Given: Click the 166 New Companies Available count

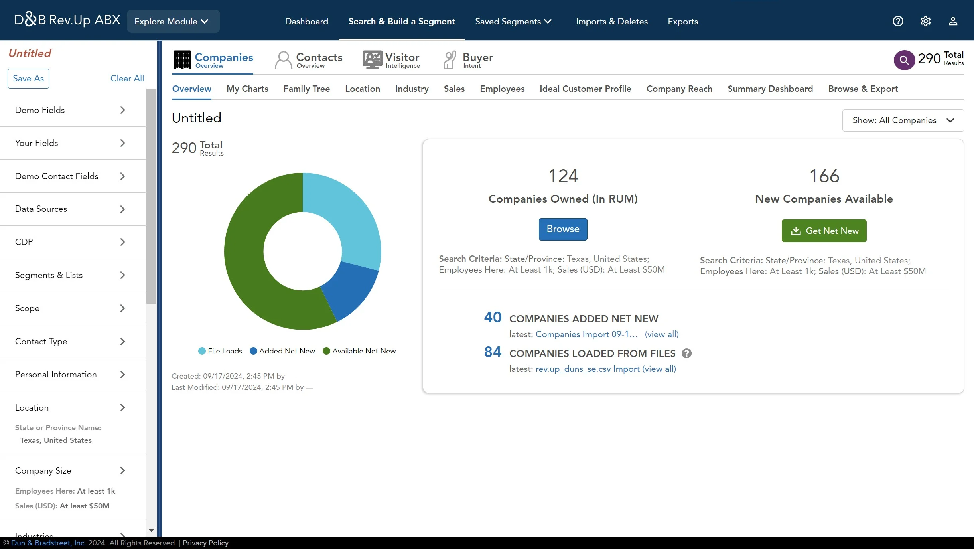Looking at the screenshot, I should point(824,176).
